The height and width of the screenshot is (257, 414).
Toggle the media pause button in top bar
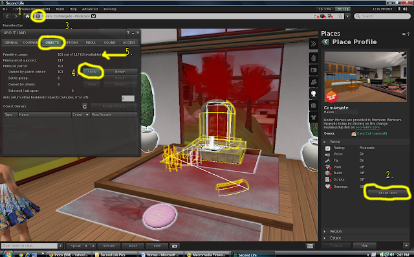399,8
